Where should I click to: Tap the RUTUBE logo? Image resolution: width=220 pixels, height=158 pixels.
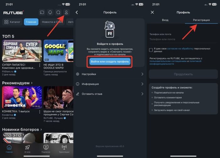pyautogui.click(x=14, y=13)
